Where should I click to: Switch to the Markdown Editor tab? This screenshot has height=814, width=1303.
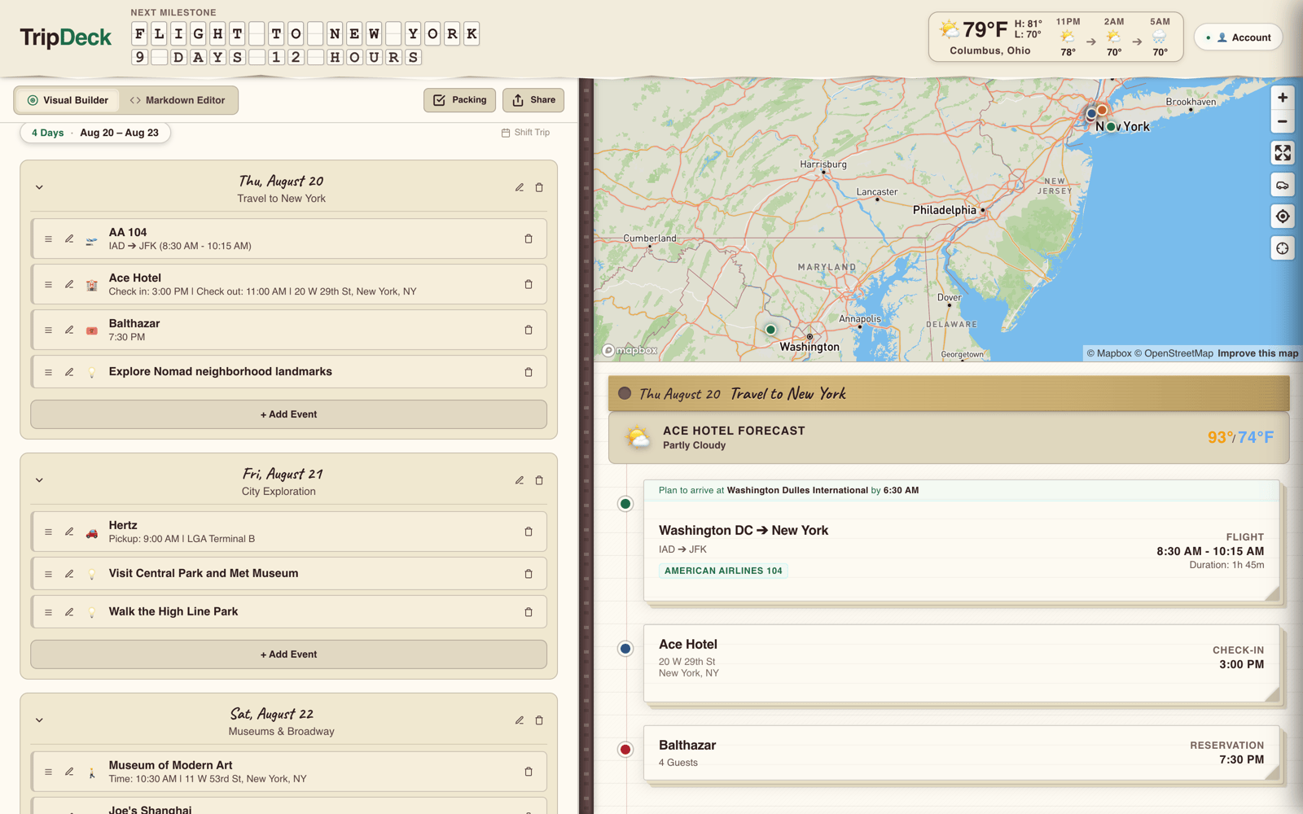[178, 100]
